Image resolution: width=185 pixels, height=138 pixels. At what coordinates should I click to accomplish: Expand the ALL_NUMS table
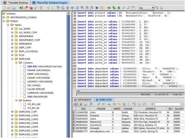(12, 29)
